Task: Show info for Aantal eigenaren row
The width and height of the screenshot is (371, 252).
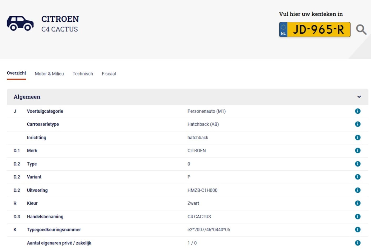Action: point(358,243)
